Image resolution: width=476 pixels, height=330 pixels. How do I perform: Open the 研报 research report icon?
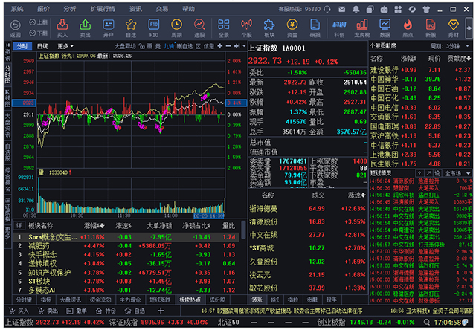tap(315, 28)
